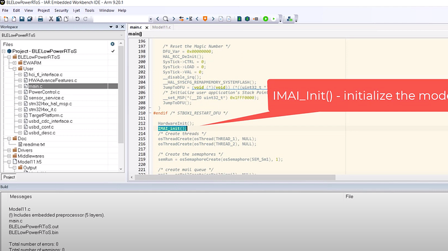
Task: Open the File menu
Action: [x=5, y=10]
